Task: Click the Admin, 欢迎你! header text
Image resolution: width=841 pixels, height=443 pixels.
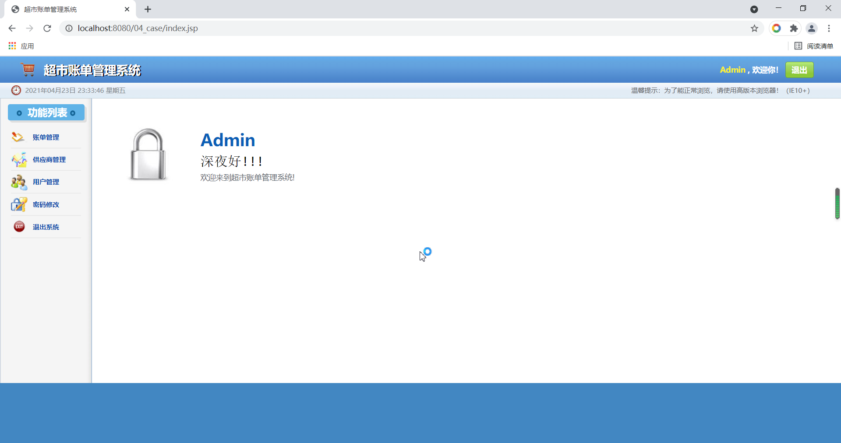Action: pos(749,70)
